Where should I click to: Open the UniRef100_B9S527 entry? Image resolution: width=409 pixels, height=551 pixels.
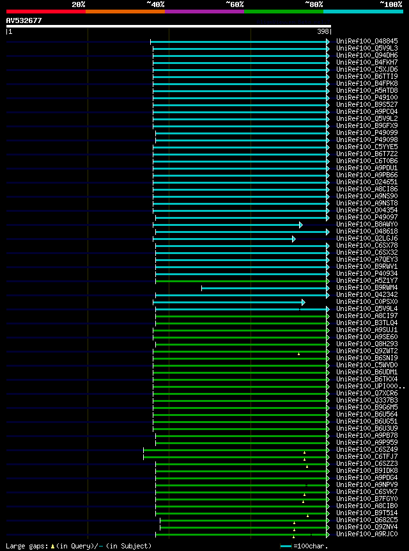367,104
